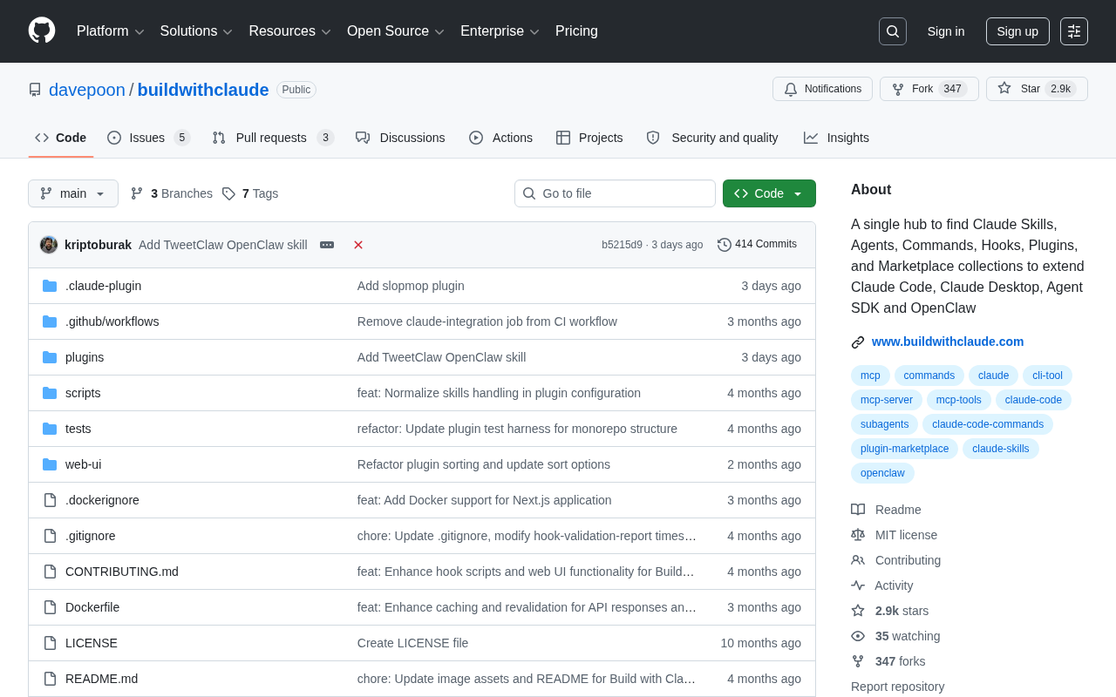Visit www.buildwithclaude.com website link
Viewport: 1116px width, 697px height.
pyautogui.click(x=948, y=342)
